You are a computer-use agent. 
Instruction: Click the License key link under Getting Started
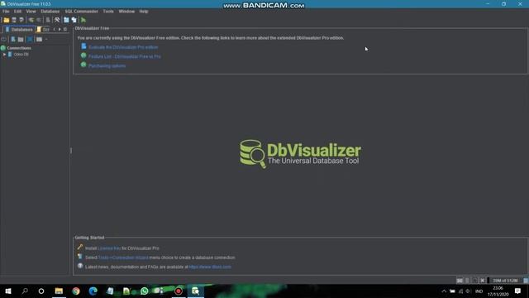[109, 248]
